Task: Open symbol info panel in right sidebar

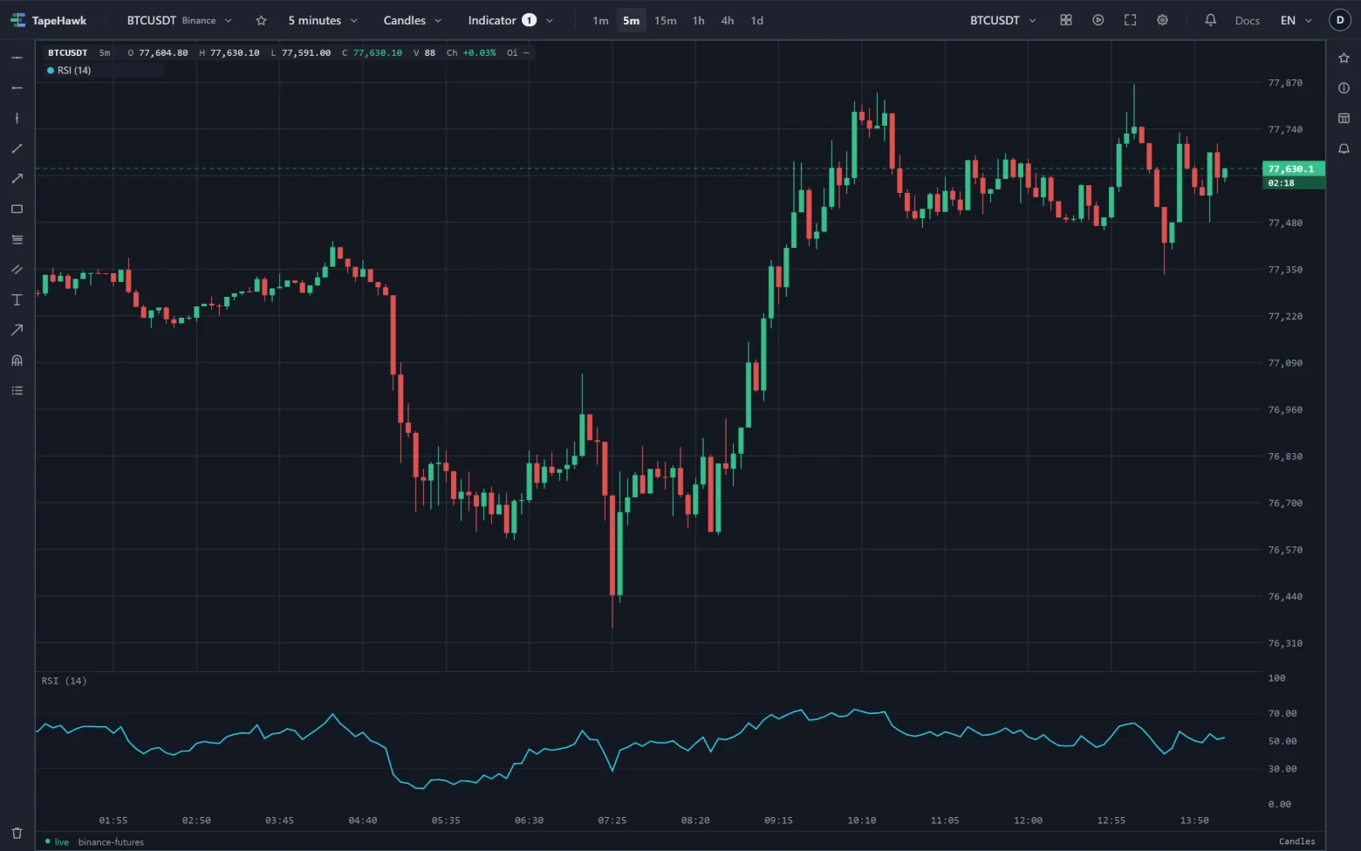Action: (1344, 88)
